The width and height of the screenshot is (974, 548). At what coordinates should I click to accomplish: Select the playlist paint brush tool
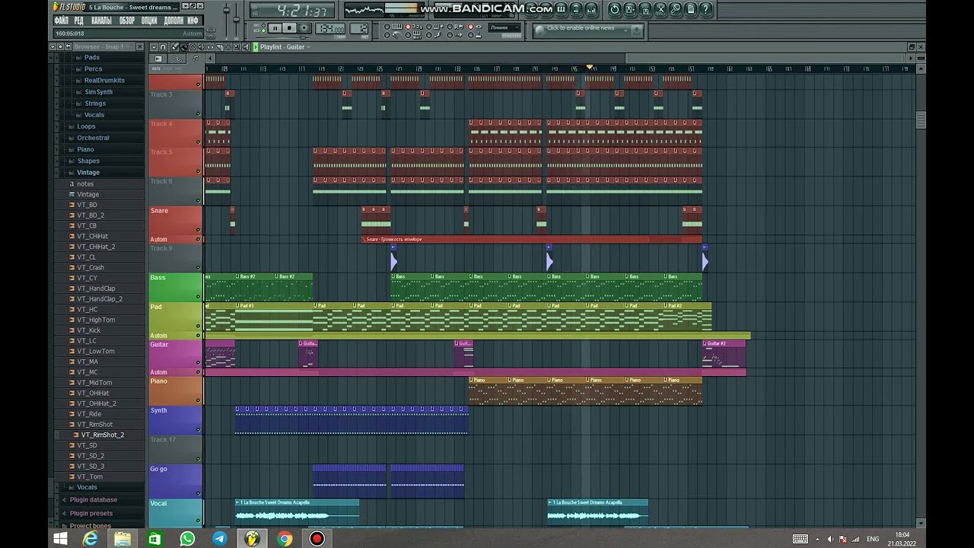184,47
